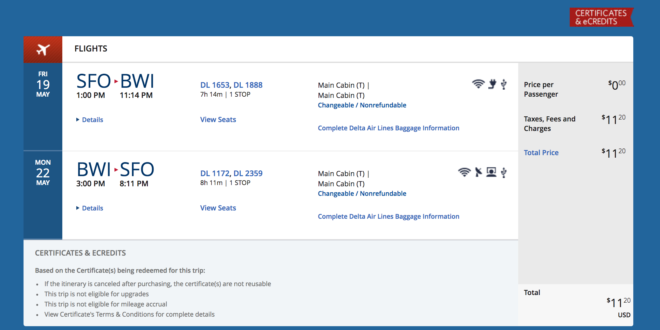
Task: Open the Certificates & eCredits banner
Action: 601,17
